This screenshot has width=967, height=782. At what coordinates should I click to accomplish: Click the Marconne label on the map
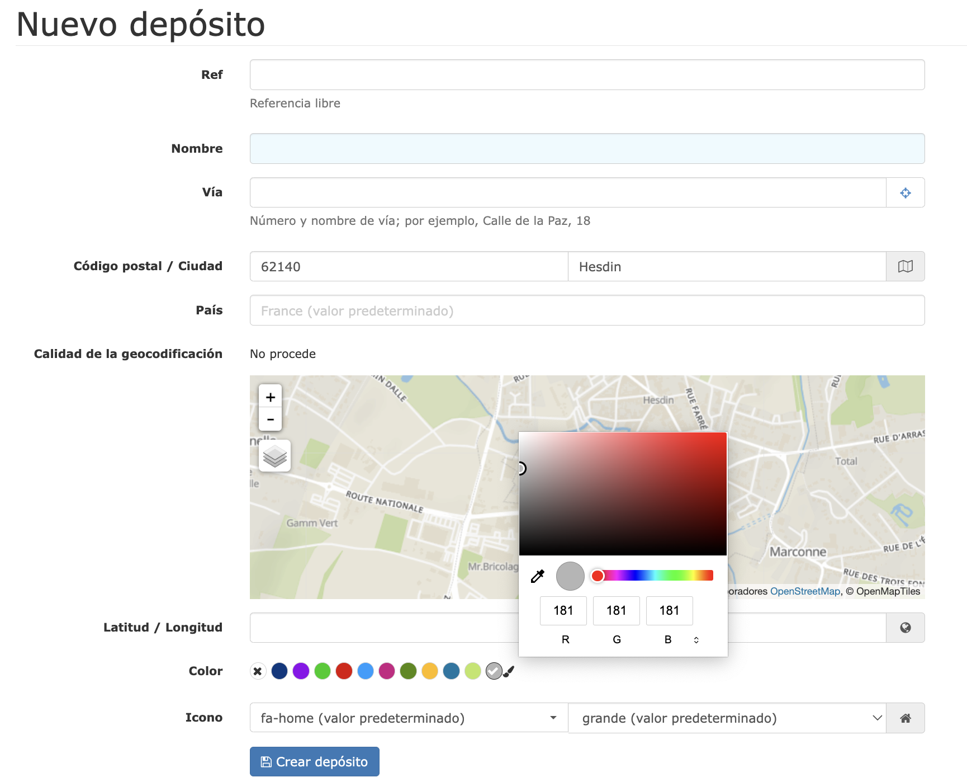(798, 552)
